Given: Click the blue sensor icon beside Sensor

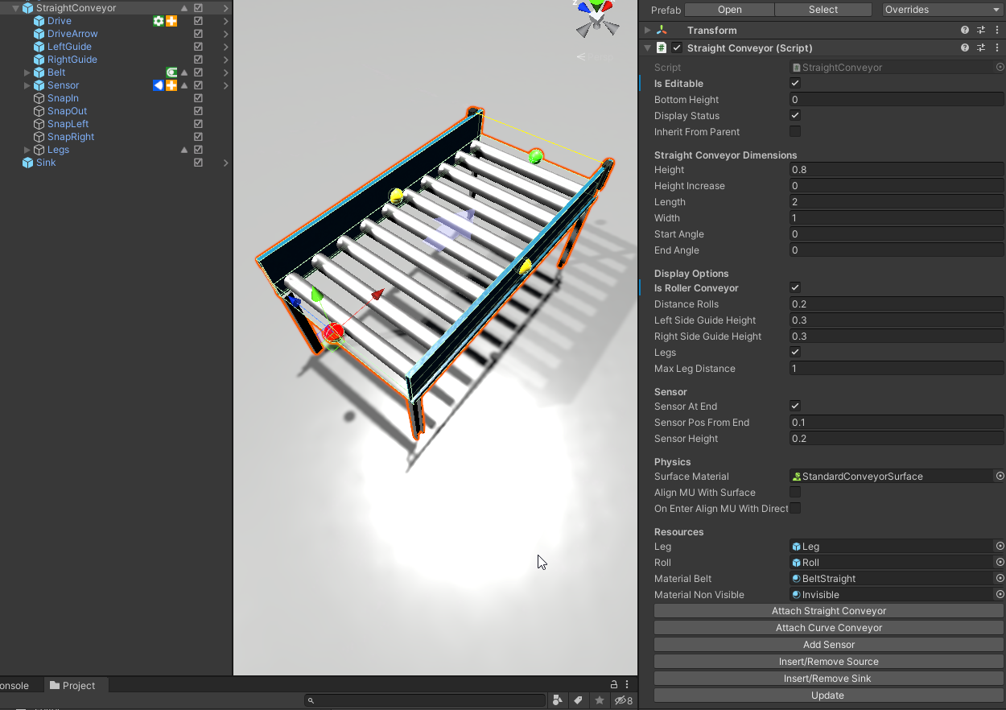Looking at the screenshot, I should tap(159, 85).
